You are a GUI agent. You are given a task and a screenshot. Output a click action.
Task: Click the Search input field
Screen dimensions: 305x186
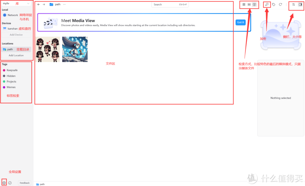[170, 4]
